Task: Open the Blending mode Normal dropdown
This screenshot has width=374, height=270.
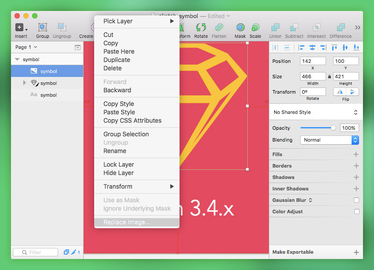Action: [x=330, y=140]
